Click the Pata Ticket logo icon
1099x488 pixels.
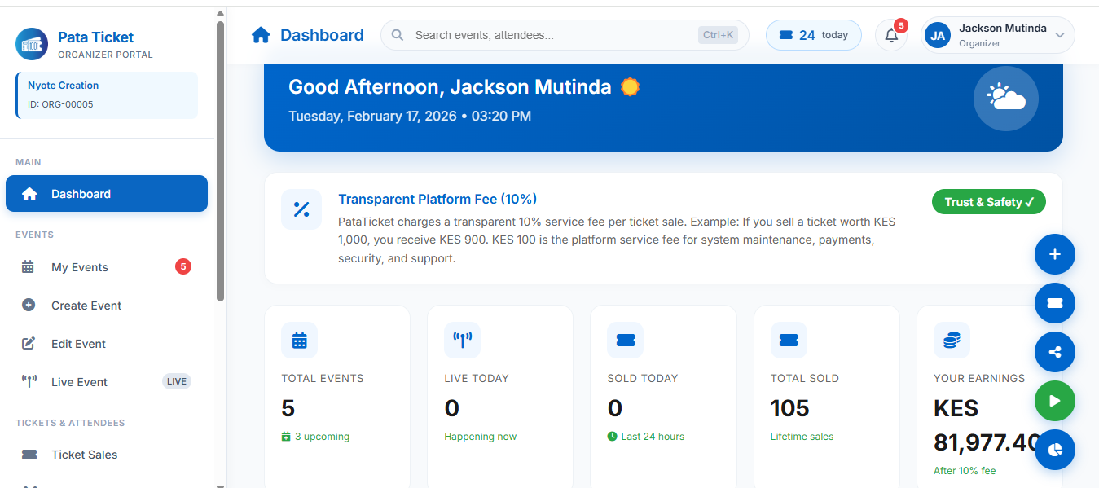tap(31, 44)
